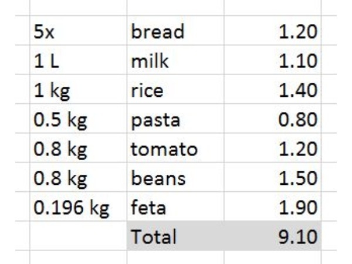The image size is (352, 264).
Task: Select the cell containing bread
Action: (x=175, y=31)
